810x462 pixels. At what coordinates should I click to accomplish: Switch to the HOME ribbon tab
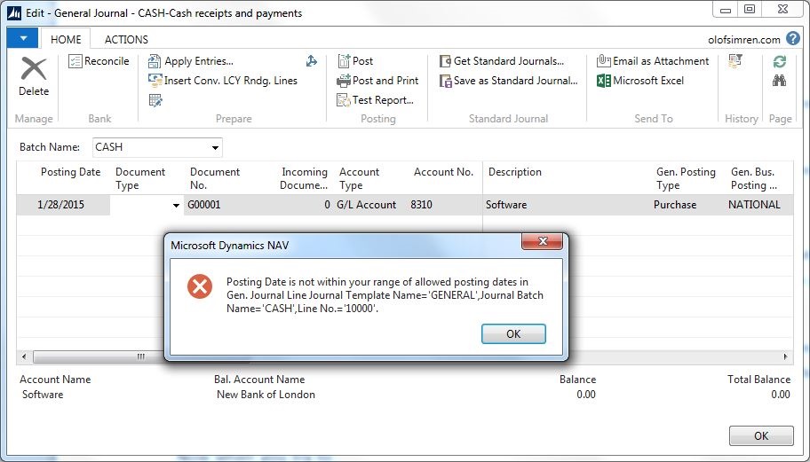[x=66, y=39]
